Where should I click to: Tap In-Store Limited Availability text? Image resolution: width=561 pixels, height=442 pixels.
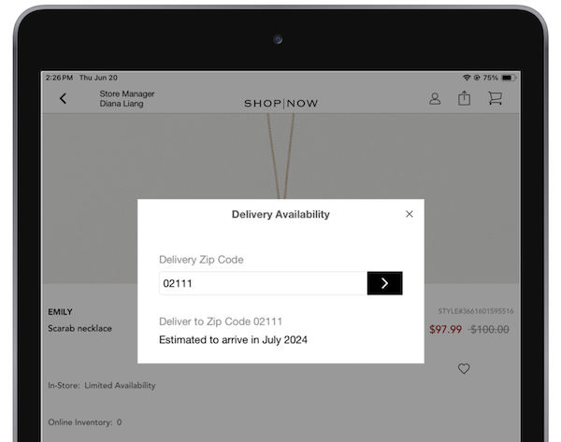pos(102,386)
